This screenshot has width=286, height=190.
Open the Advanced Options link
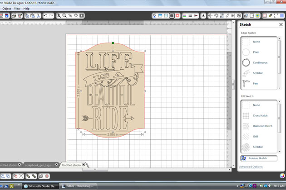click(251, 167)
